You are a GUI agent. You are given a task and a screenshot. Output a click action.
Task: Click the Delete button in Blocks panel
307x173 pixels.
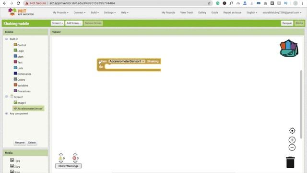point(32,143)
